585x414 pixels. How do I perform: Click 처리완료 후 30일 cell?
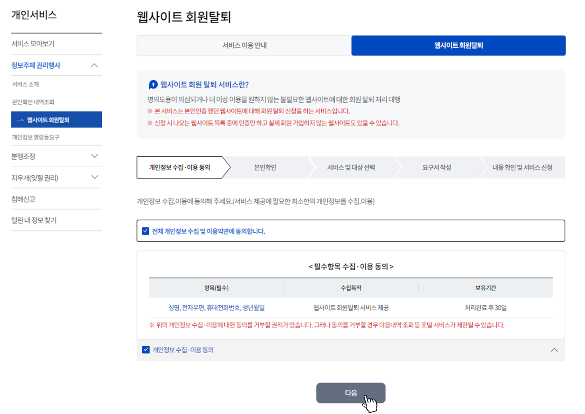[x=486, y=308]
